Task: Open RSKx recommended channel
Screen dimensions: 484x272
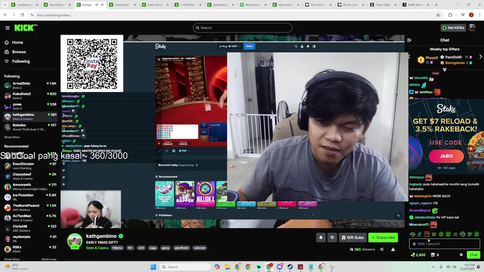Action: click(x=30, y=249)
